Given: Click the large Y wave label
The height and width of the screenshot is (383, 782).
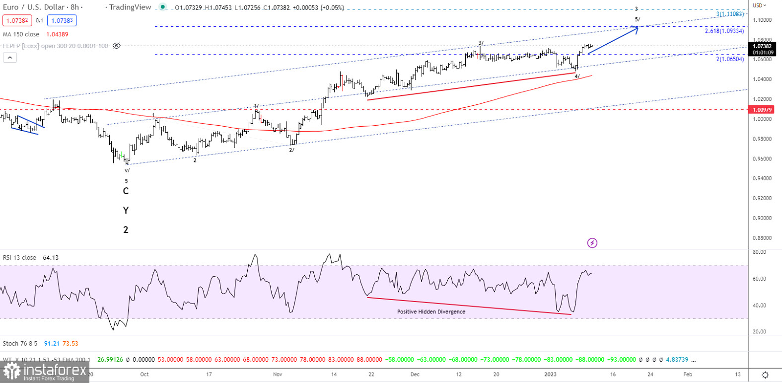Looking at the screenshot, I should [126, 211].
